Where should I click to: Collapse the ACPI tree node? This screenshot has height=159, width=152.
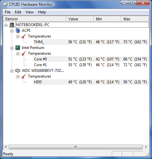(12, 31)
